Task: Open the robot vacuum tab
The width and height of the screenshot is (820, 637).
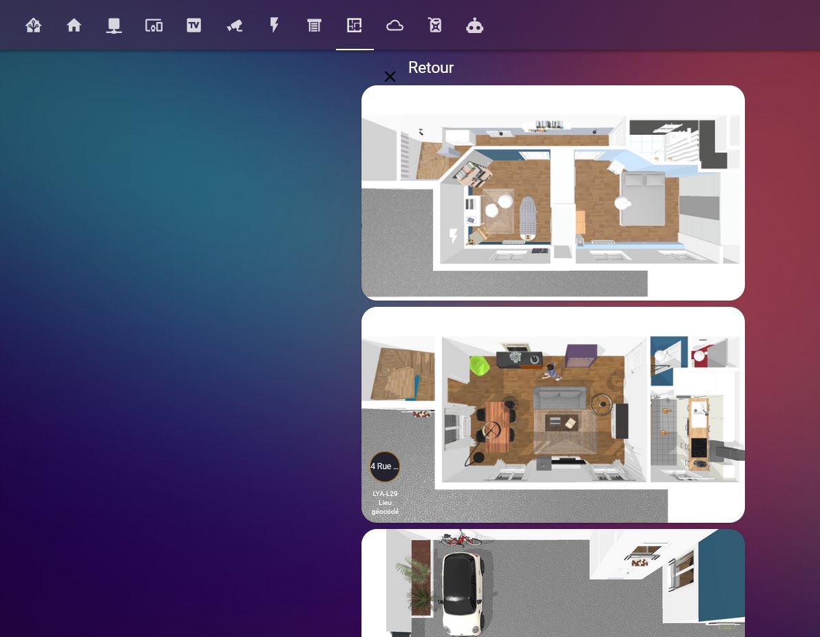Action: point(474,25)
